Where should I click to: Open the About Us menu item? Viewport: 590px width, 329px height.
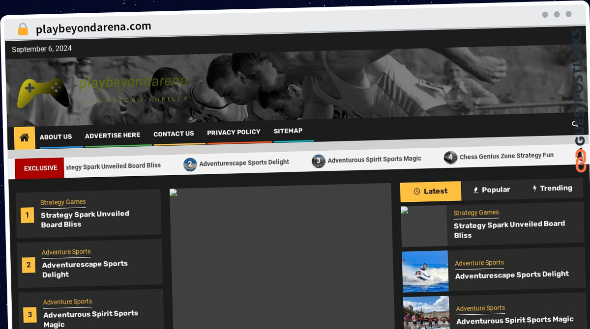pyautogui.click(x=56, y=137)
